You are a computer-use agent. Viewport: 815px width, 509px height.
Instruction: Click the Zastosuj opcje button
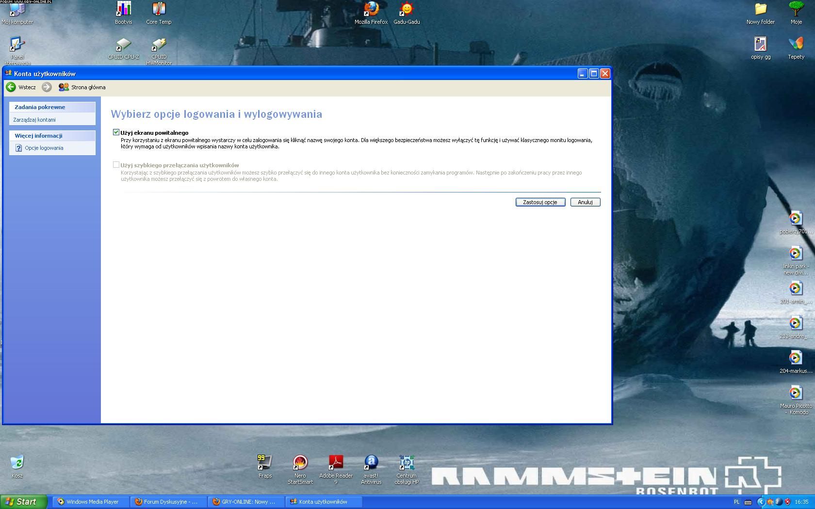[540, 202]
